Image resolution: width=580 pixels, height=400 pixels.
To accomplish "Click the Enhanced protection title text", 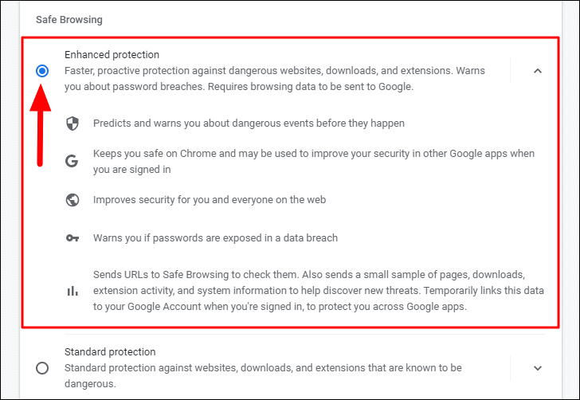I will (x=112, y=55).
